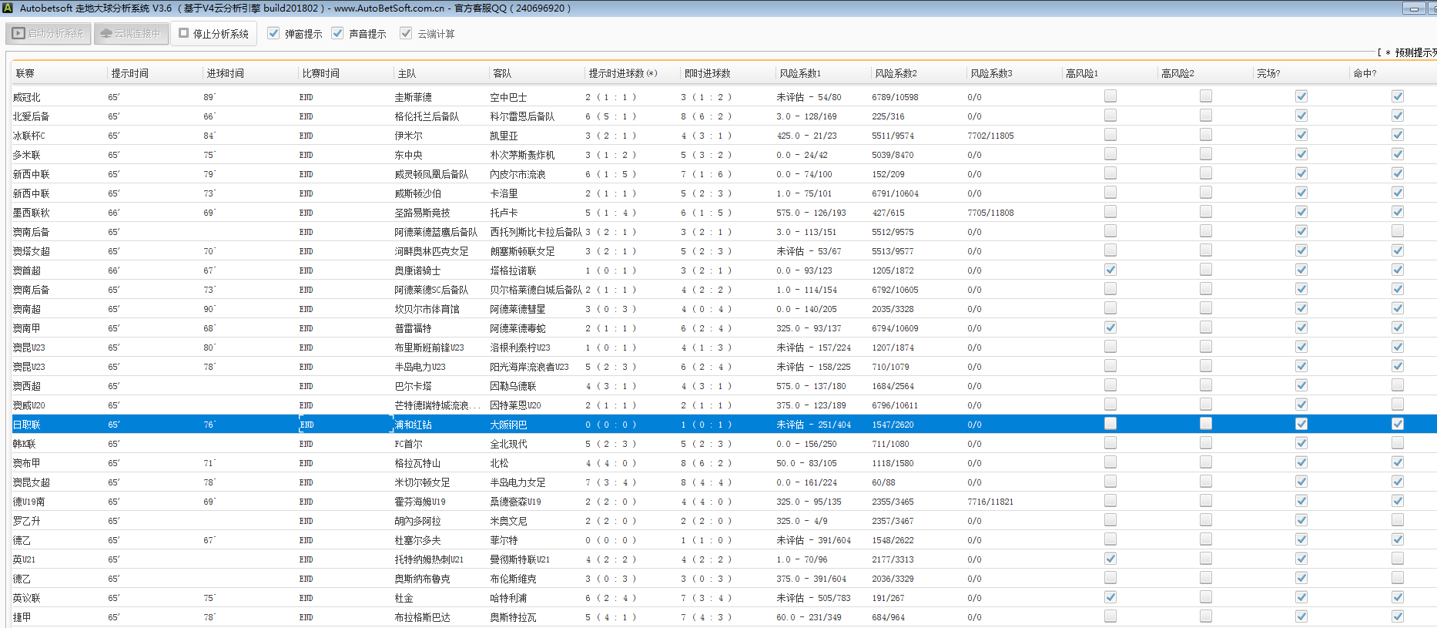Viewport: 1437px width, 628px height.
Task: Select the 冰联杯C row with 伊米尔
Action: pos(408,136)
